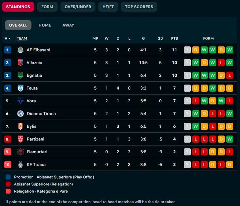Image resolution: width=240 pixels, height=206 pixels.
Task: Select the Vora team logo
Action: coord(20,101)
